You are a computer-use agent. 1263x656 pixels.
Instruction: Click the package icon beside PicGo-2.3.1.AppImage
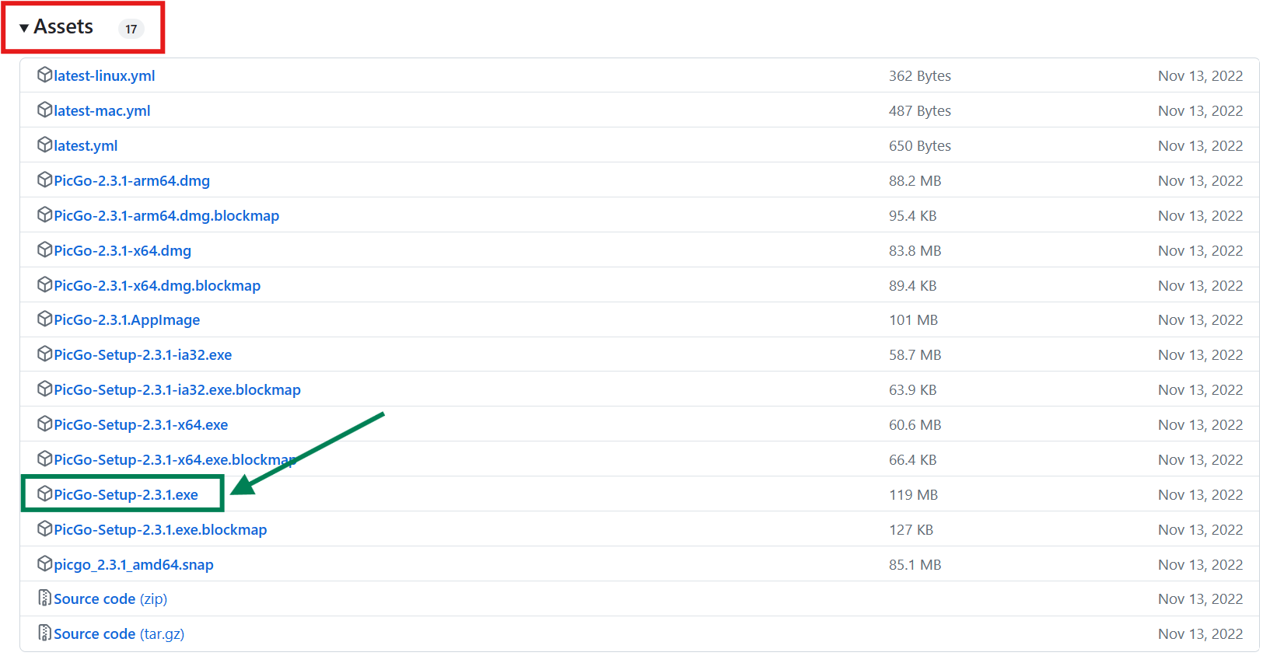pos(44,319)
